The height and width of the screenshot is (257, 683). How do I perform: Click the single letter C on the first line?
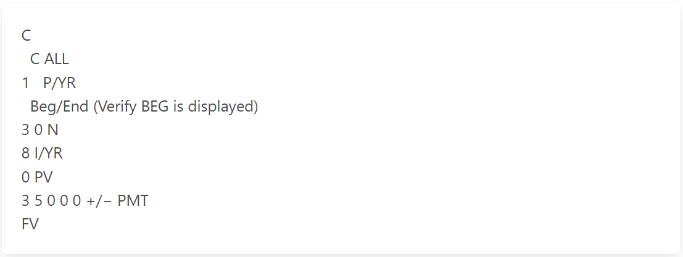[x=26, y=36]
